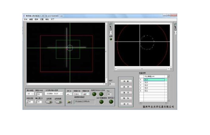Select the hand pan tool beside left image
The image size is (210, 135).
click(x=111, y=29)
